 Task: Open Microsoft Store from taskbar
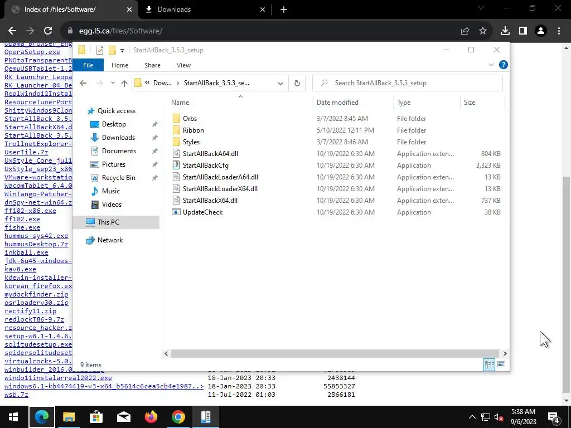(x=96, y=417)
